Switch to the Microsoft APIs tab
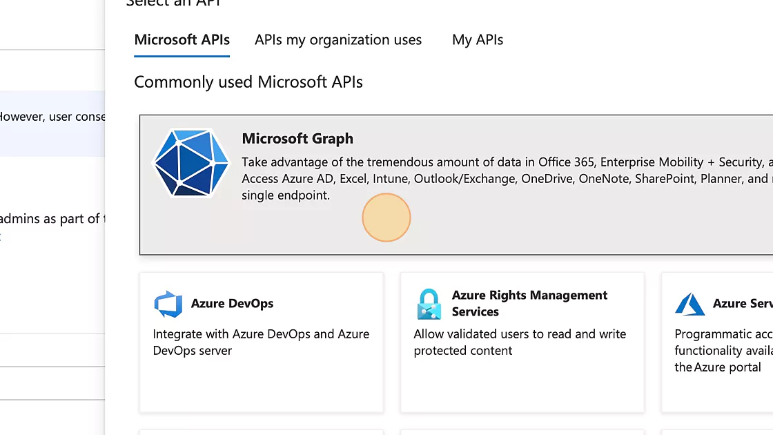This screenshot has width=773, height=435. click(182, 39)
